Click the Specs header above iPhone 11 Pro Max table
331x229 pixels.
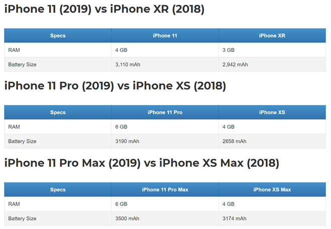pyautogui.click(x=58, y=190)
